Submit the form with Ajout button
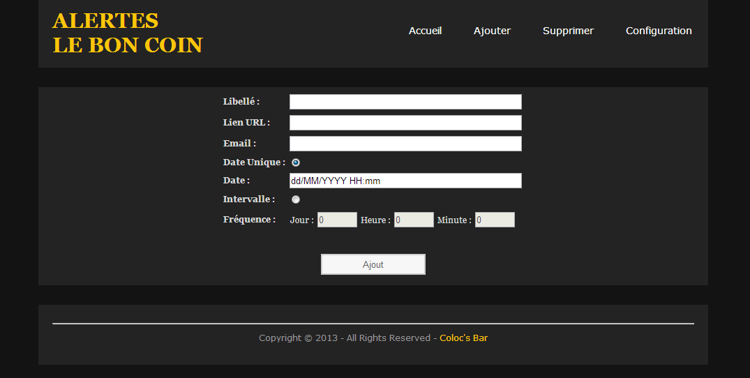Viewport: 750px width, 378px height. [373, 264]
